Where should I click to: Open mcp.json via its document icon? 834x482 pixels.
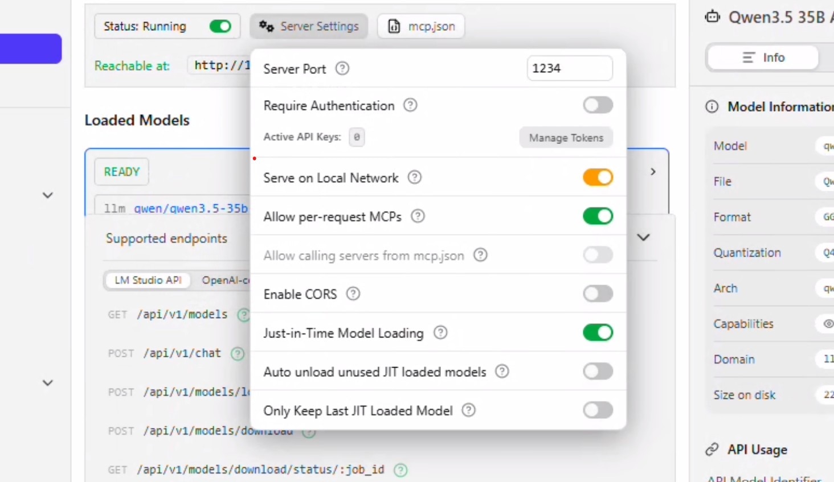click(x=394, y=26)
